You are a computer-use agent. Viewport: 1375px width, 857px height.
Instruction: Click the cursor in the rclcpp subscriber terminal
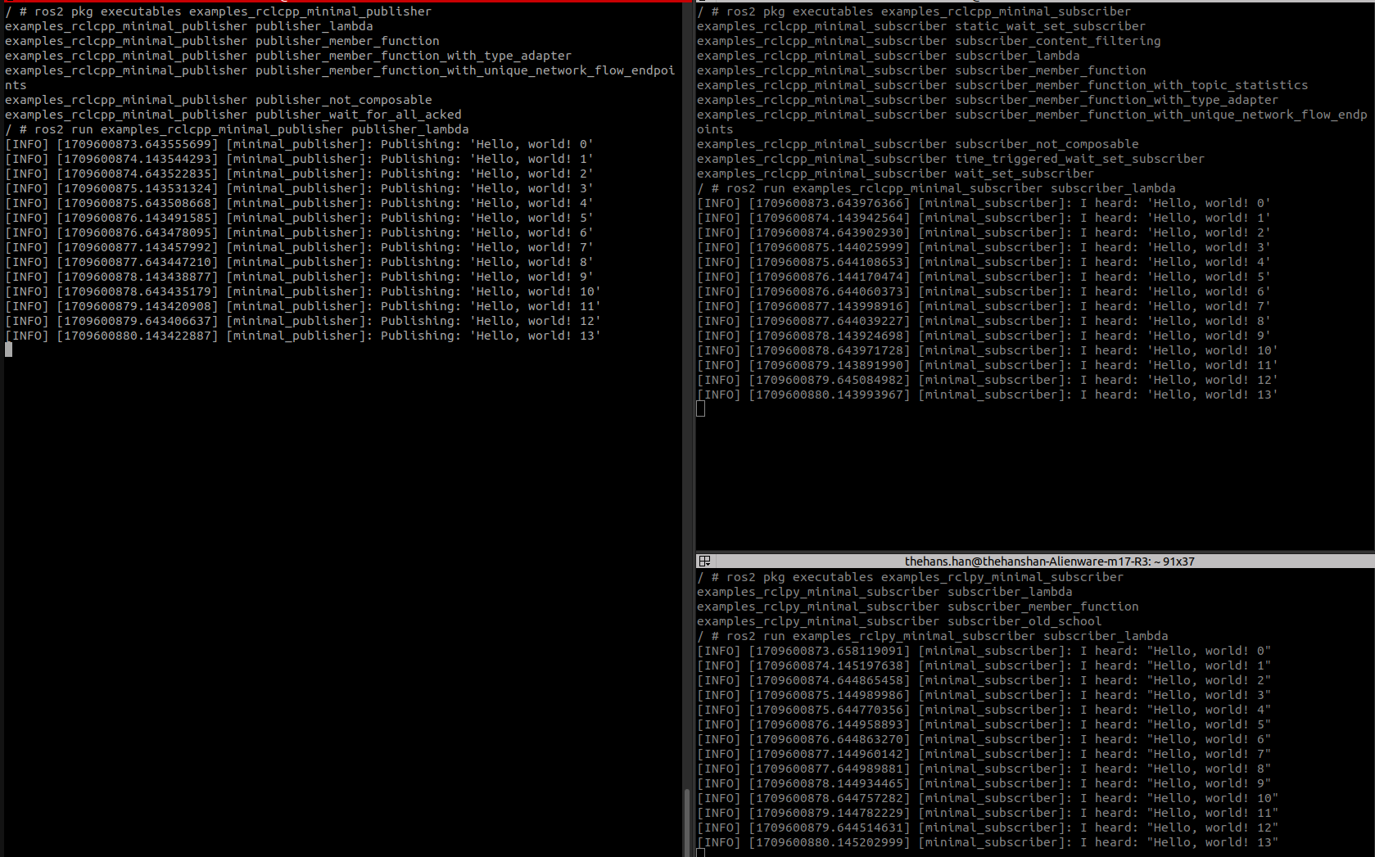click(x=701, y=408)
